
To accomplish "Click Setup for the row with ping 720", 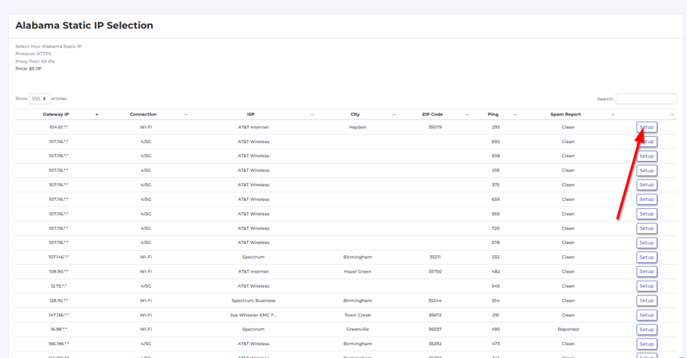I will pyautogui.click(x=647, y=228).
